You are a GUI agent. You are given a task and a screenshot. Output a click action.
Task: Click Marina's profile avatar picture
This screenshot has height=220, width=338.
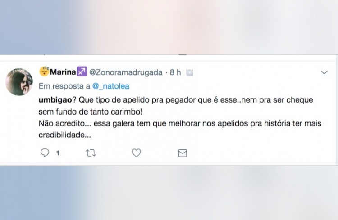[x=19, y=81]
